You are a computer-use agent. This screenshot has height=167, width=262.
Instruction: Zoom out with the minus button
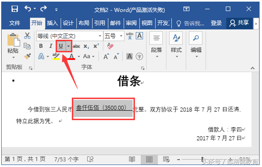(179, 160)
